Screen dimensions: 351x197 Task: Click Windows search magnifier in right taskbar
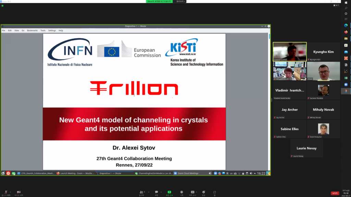(346, 8)
